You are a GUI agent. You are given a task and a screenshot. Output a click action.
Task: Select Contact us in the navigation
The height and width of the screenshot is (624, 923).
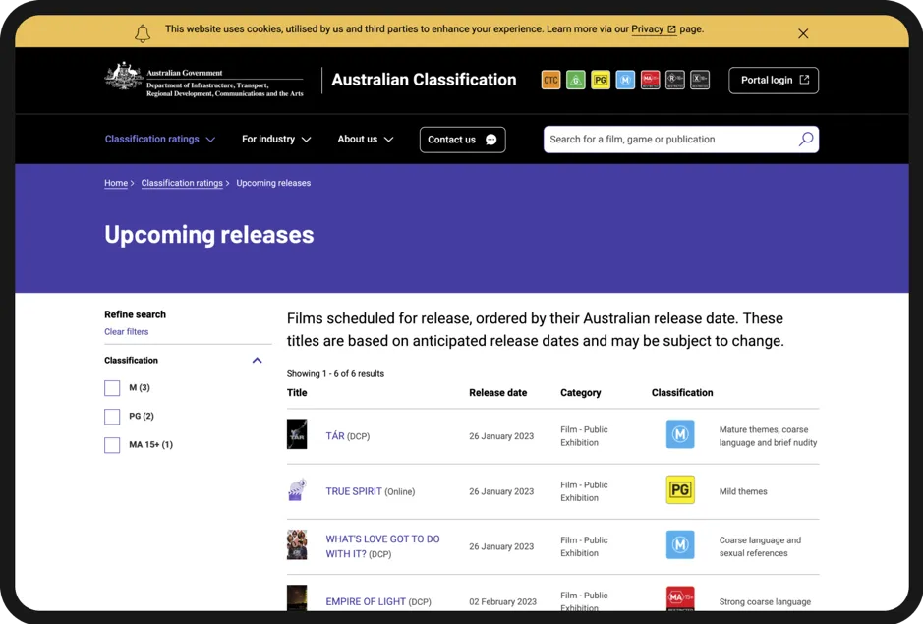pos(462,139)
